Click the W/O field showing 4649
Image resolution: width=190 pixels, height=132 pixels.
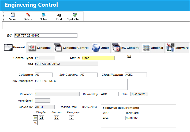pos(111,118)
